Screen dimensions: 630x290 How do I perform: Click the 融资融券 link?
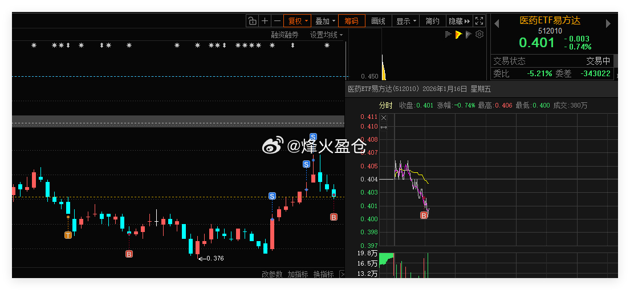click(x=285, y=35)
